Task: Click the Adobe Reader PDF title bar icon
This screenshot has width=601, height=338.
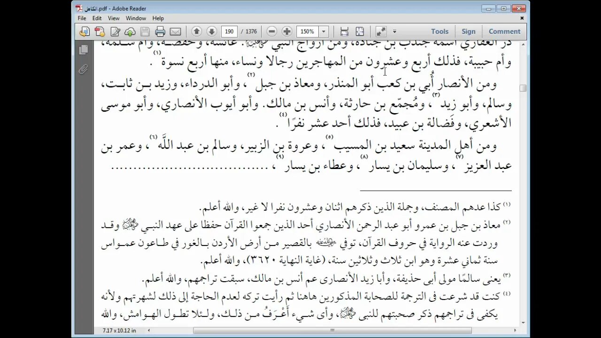Action: (x=79, y=8)
